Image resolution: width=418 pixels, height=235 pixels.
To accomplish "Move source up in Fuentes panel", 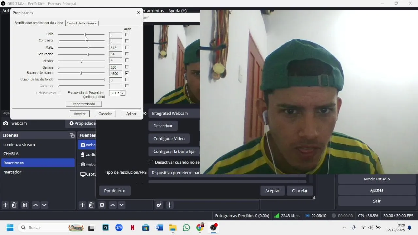I will pos(112,205).
